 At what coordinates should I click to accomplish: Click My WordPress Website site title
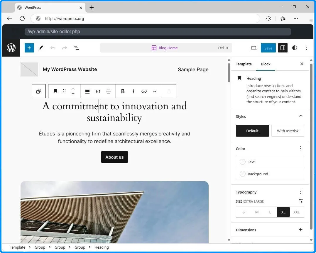[x=70, y=69]
